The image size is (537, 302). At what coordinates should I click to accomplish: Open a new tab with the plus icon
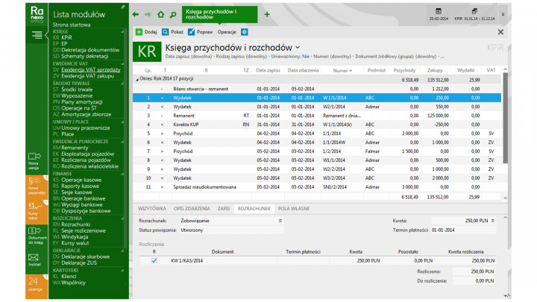tap(267, 14)
